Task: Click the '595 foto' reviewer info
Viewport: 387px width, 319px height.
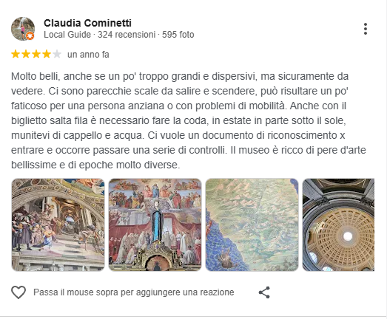Action: (178, 35)
